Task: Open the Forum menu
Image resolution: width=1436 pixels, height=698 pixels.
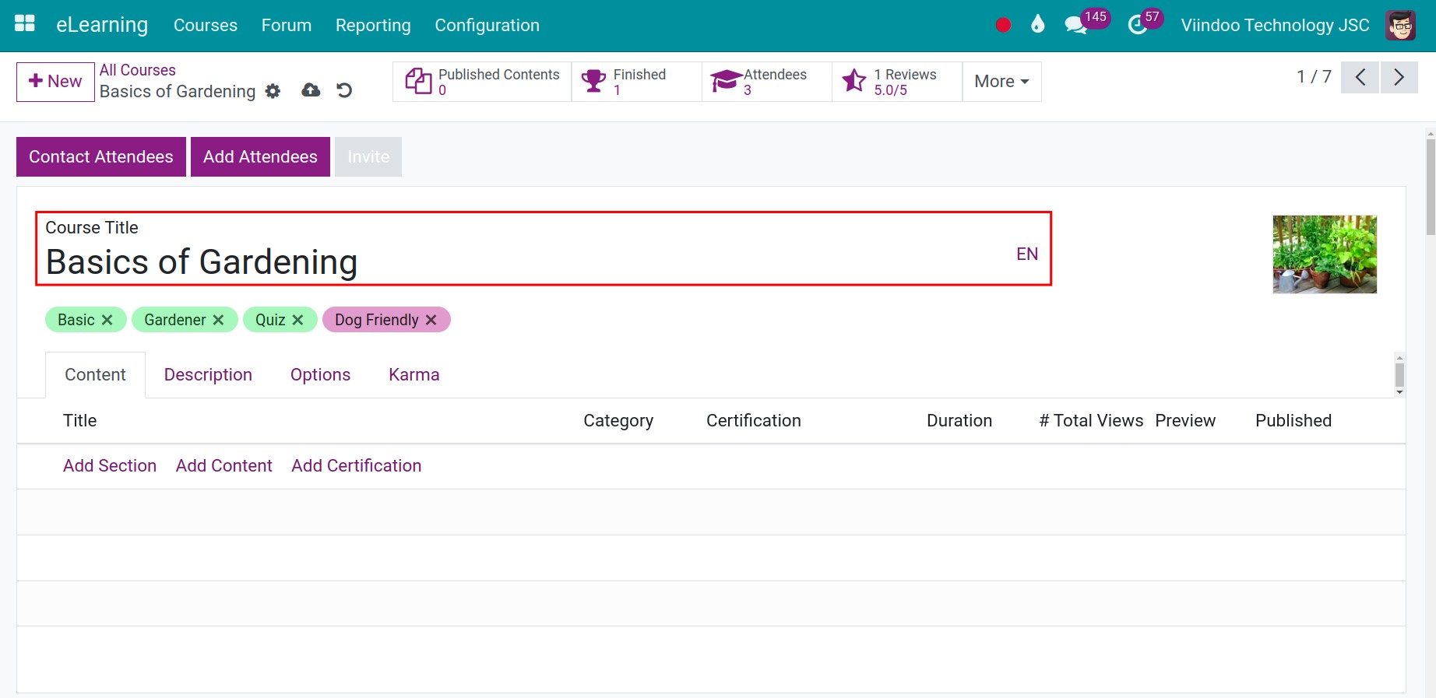Action: [287, 26]
